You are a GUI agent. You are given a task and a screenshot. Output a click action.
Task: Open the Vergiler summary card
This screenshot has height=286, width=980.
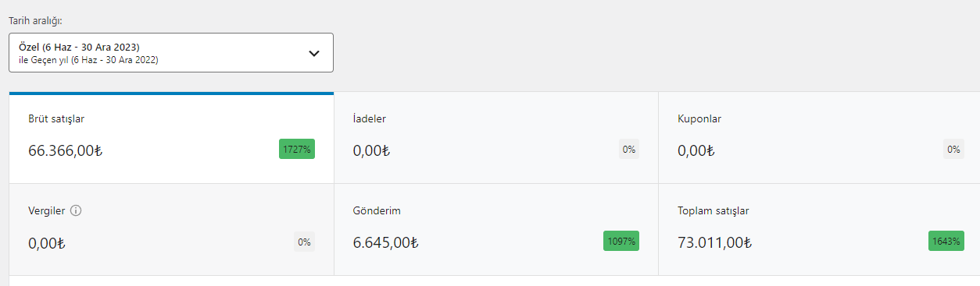tap(171, 229)
